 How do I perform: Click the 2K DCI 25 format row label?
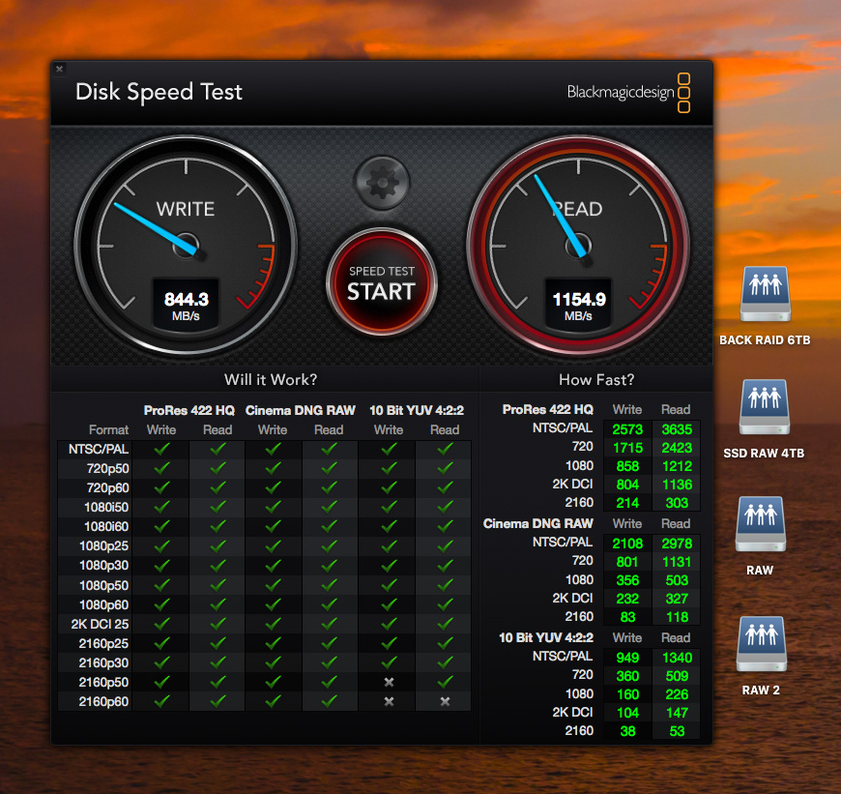click(100, 624)
